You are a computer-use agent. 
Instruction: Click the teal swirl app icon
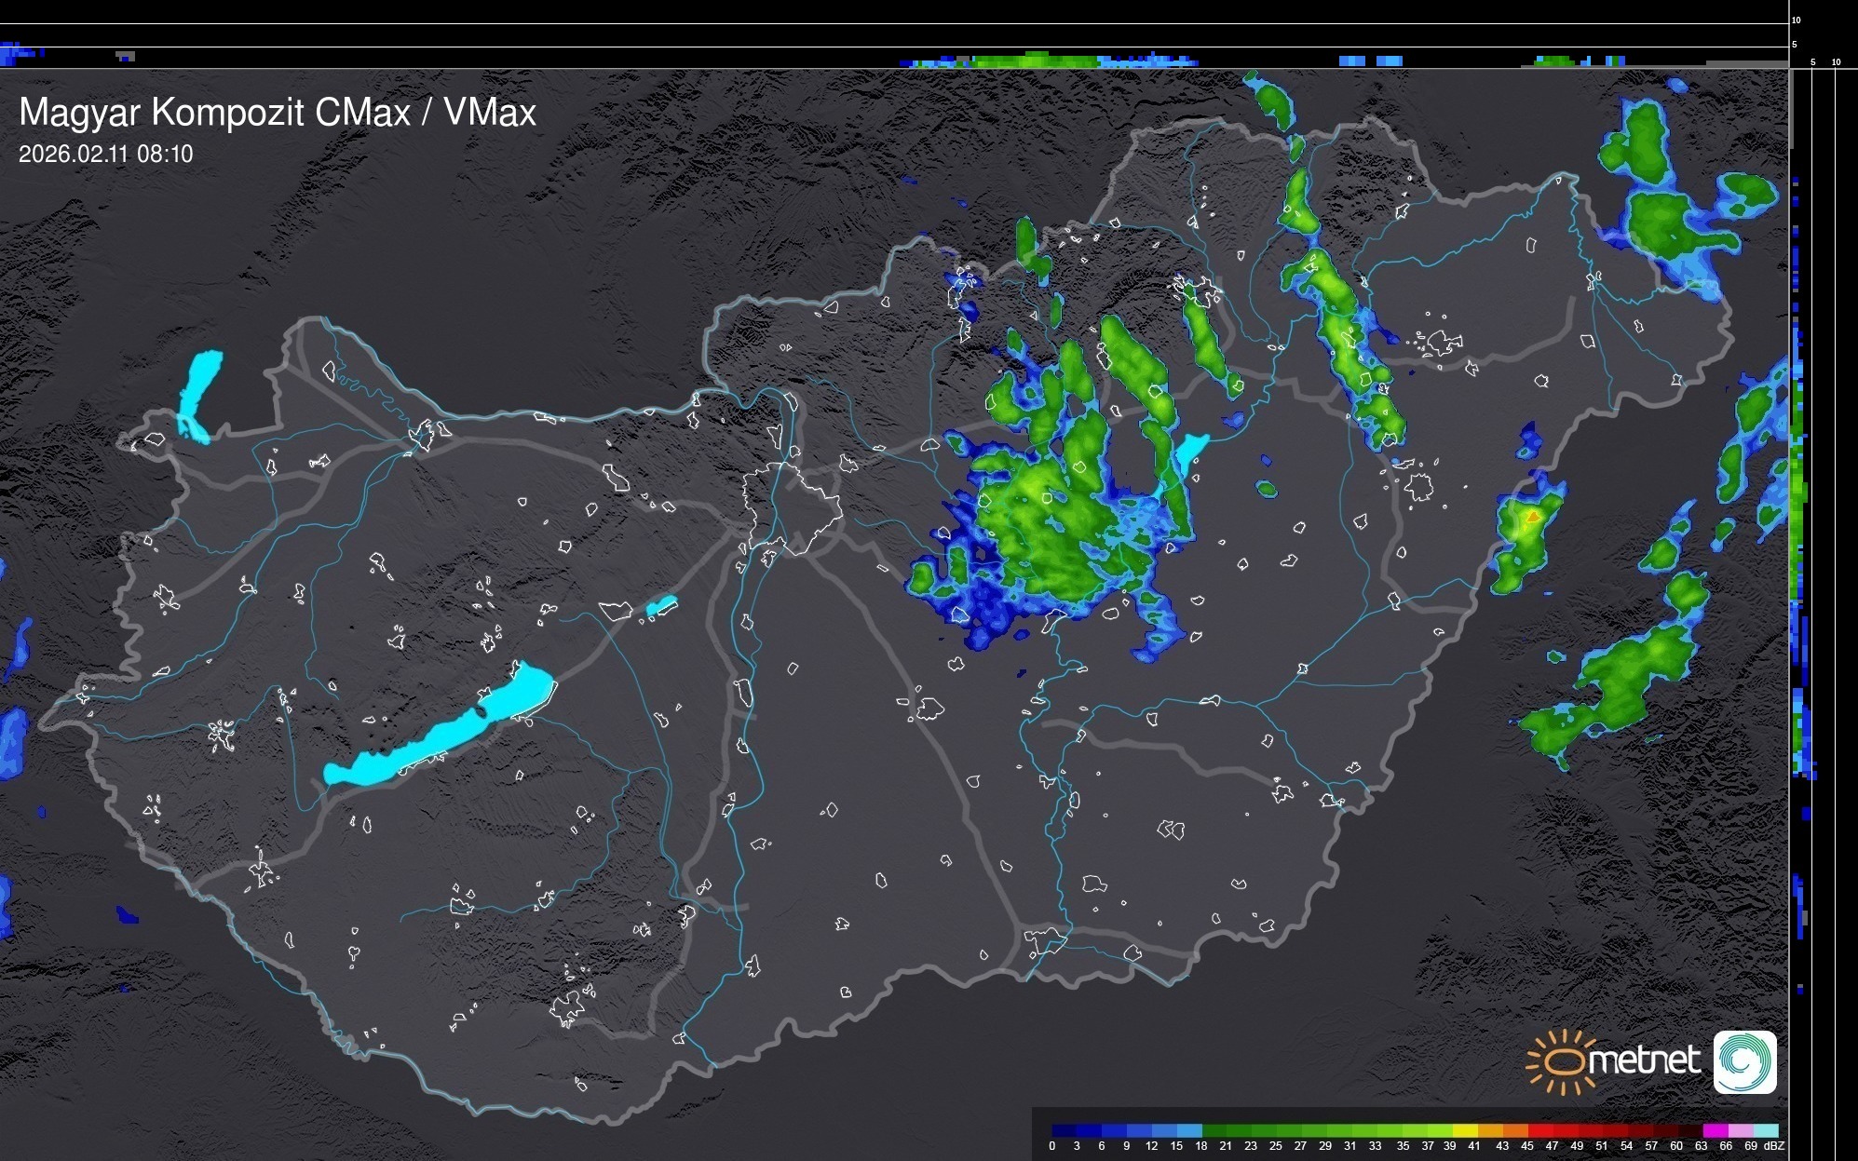1744,1061
